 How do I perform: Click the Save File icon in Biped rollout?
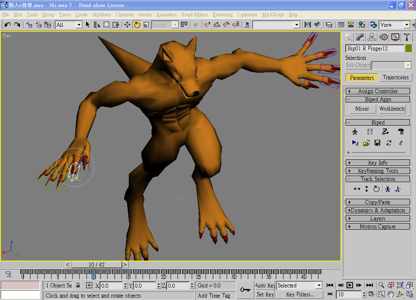point(377,143)
